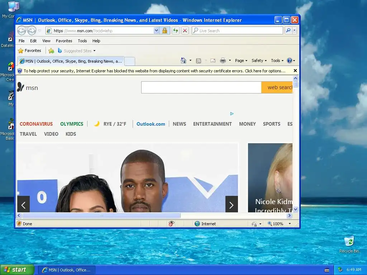Open the NEWS section link
Screen dimensions: 367x275
point(179,124)
